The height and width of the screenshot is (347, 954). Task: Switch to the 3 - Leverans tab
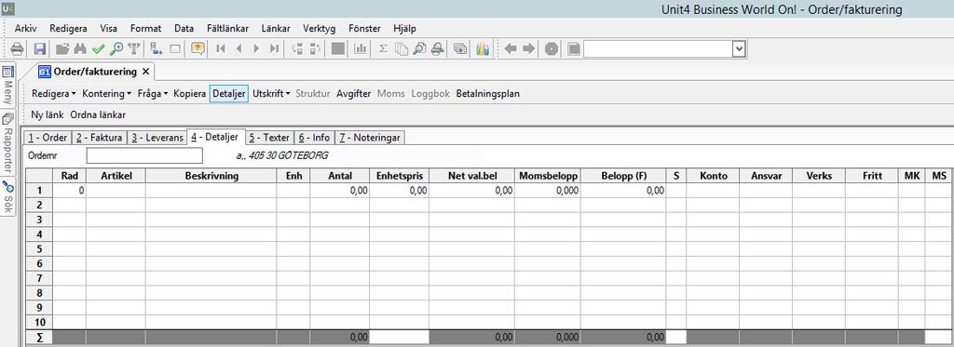[157, 138]
